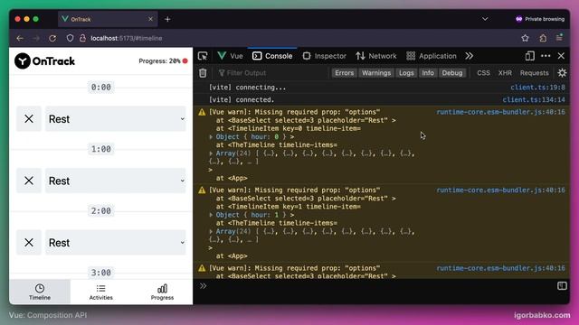
Task: Switch to the Network tab
Action: [x=376, y=56]
